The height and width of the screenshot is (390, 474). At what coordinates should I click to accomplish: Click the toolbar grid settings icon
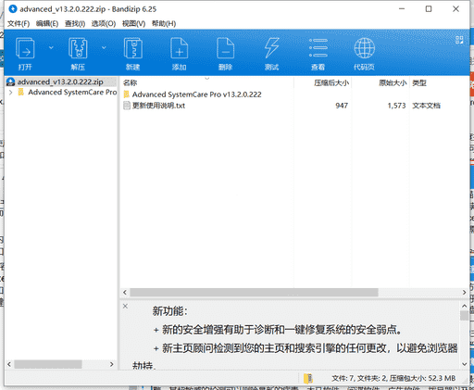click(459, 40)
